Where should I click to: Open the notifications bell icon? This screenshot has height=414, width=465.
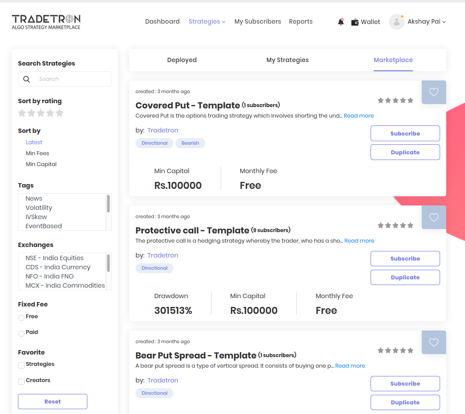coord(340,21)
